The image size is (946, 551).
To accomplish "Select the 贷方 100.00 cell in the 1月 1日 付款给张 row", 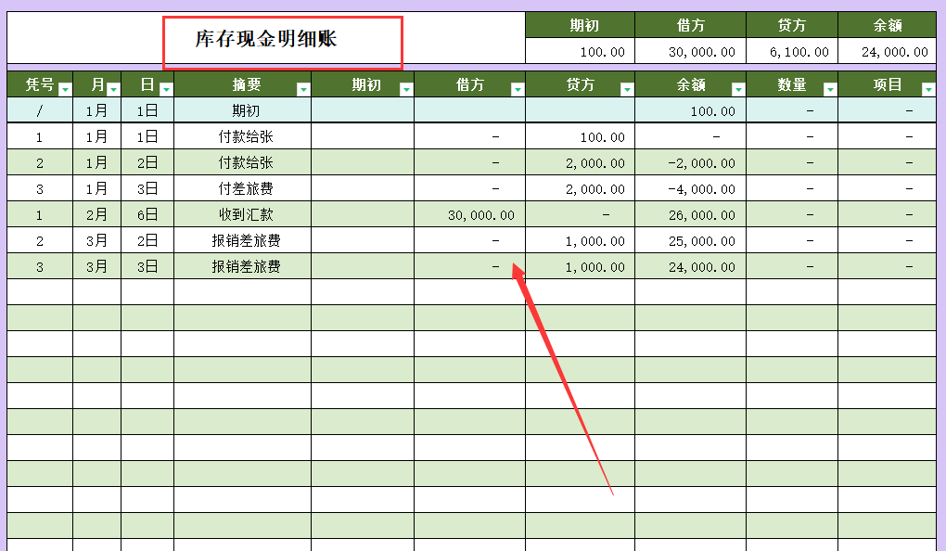I will [580, 137].
